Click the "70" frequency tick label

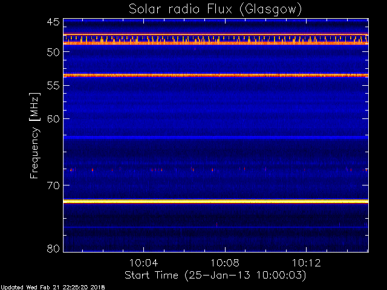pyautogui.click(x=53, y=185)
